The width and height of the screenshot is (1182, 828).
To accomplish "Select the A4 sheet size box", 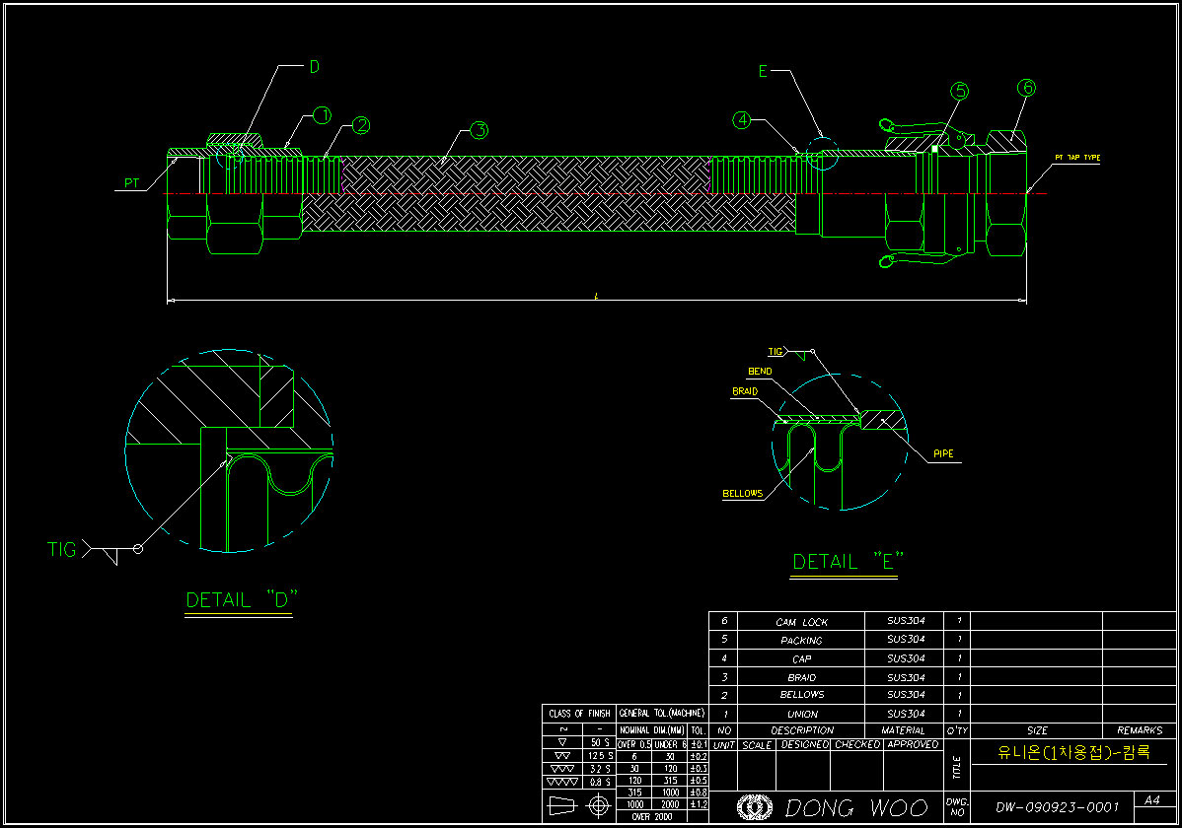I will pyautogui.click(x=1152, y=800).
